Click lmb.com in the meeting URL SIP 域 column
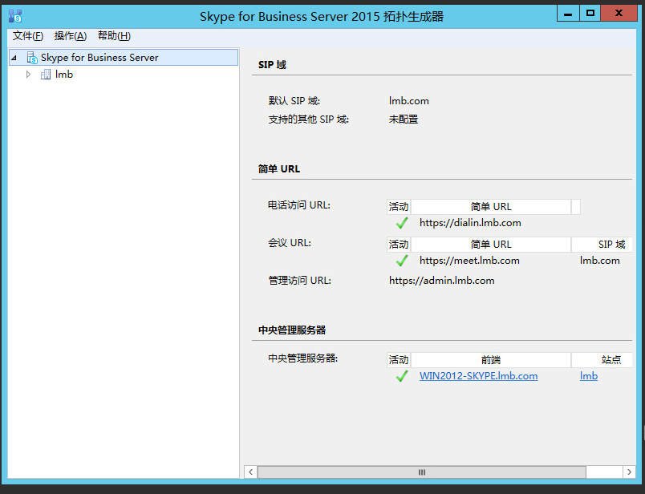 600,261
